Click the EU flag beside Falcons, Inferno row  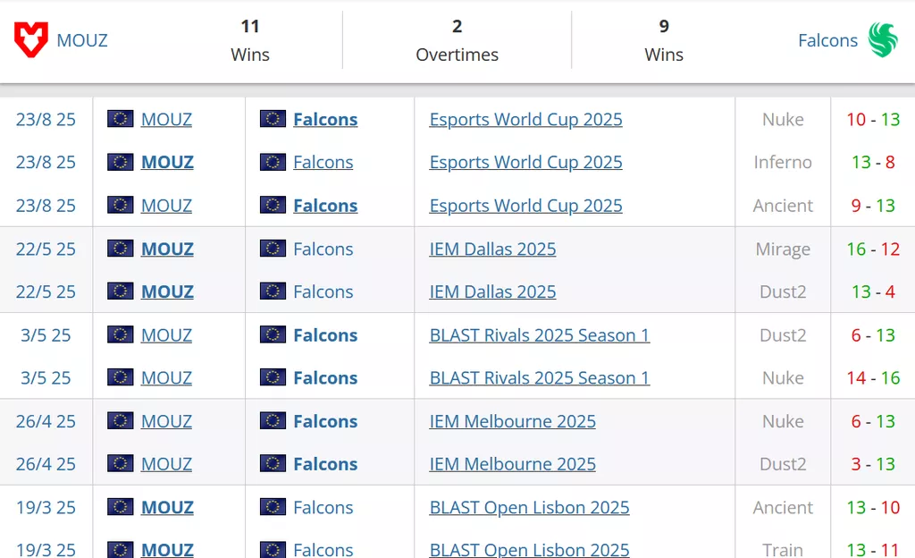(273, 162)
